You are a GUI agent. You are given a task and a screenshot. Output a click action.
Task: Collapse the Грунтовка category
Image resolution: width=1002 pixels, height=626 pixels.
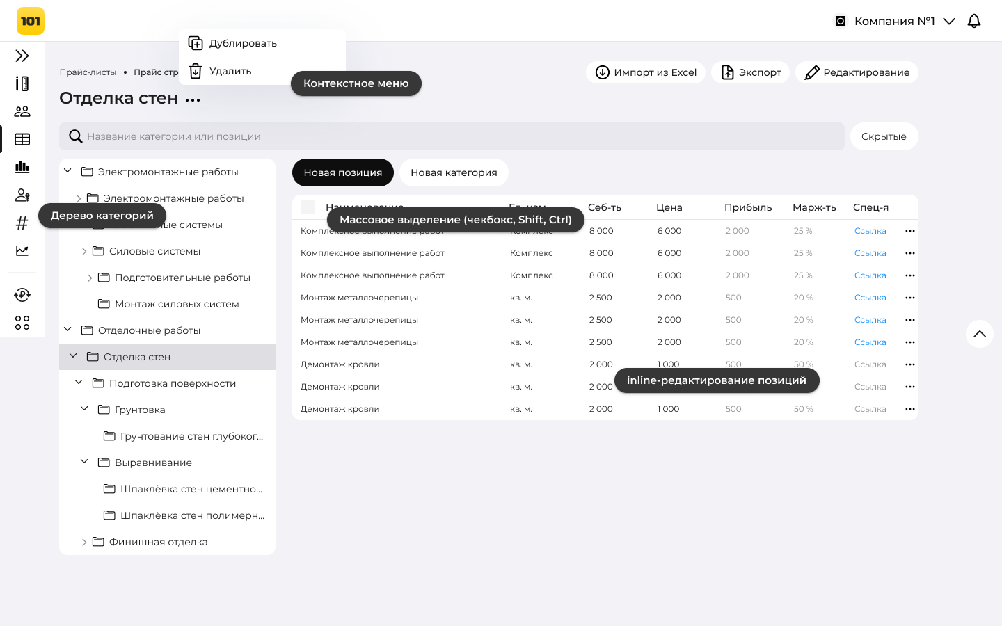(84, 409)
